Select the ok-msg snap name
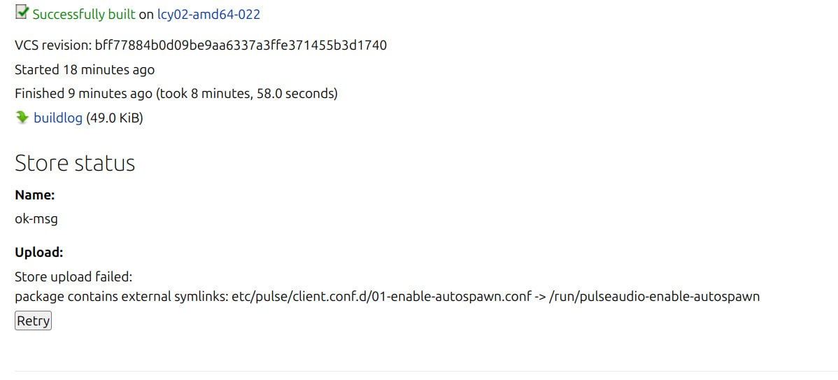This screenshot has height=380, width=838. 36,219
